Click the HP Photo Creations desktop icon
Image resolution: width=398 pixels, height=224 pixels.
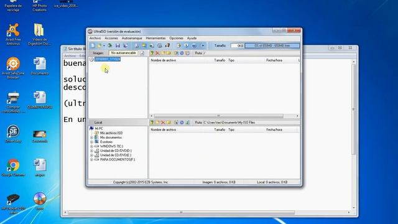click(x=40, y=6)
